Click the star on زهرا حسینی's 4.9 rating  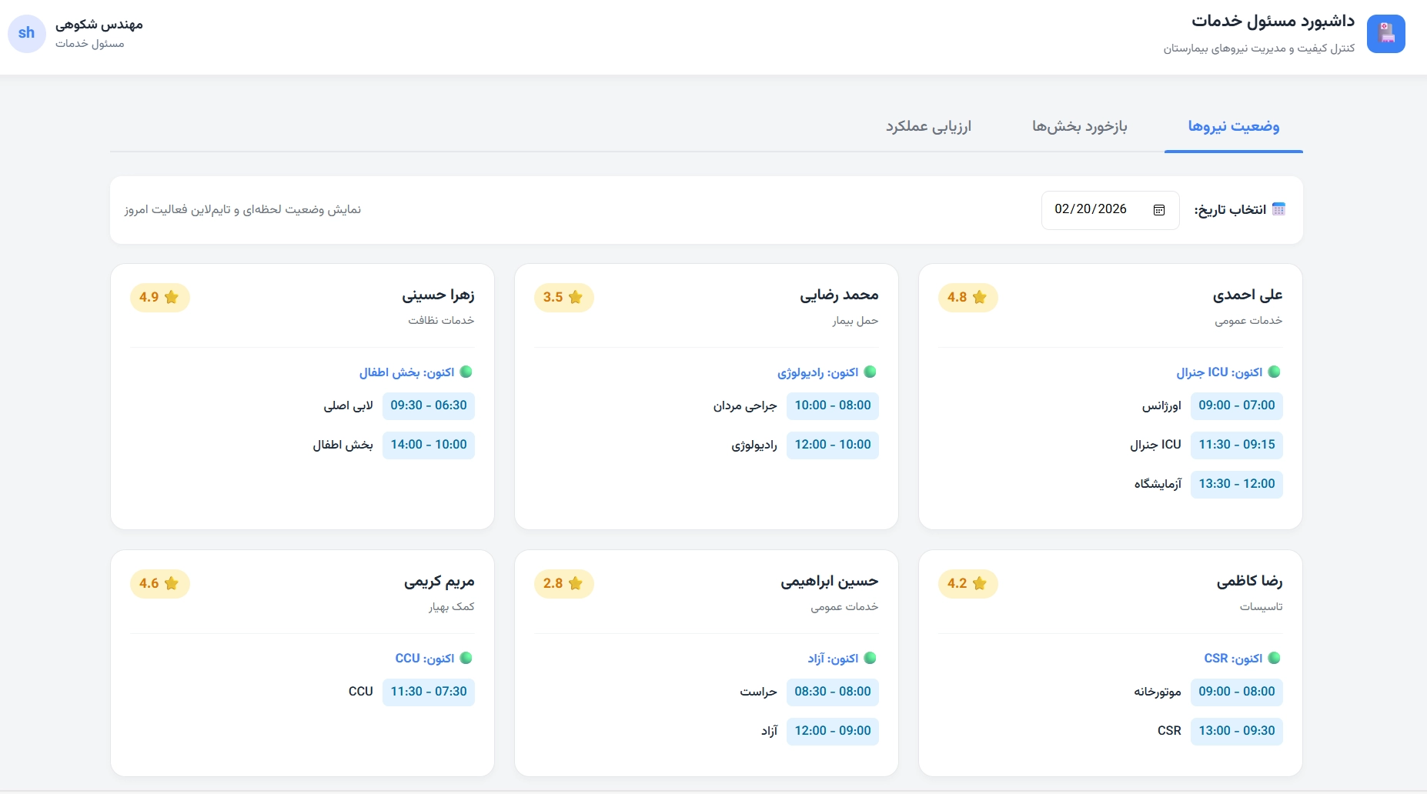click(171, 298)
